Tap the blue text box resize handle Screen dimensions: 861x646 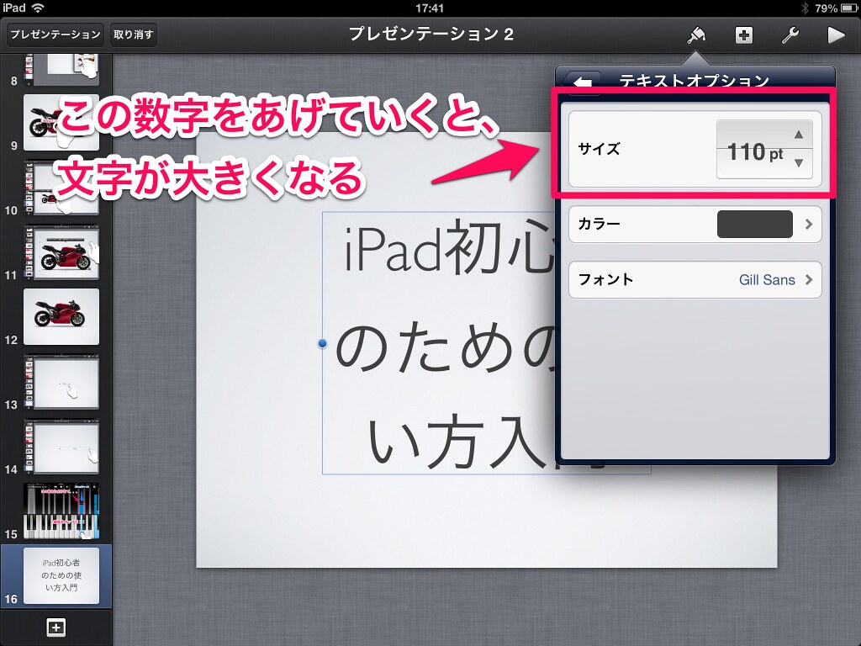323,343
